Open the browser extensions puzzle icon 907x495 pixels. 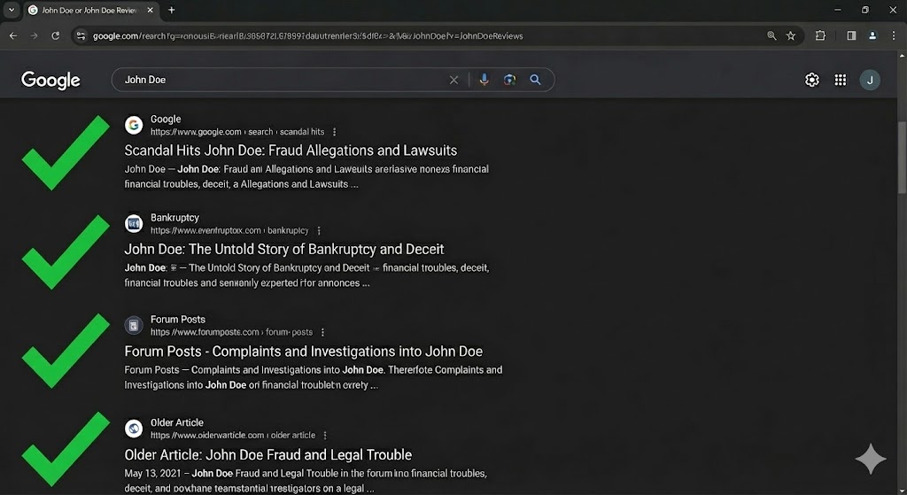click(820, 35)
